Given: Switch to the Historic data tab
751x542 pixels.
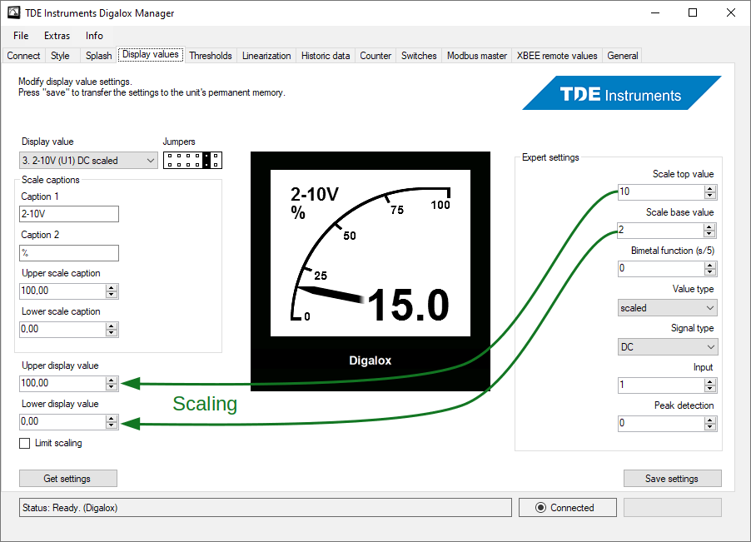Looking at the screenshot, I should 326,56.
